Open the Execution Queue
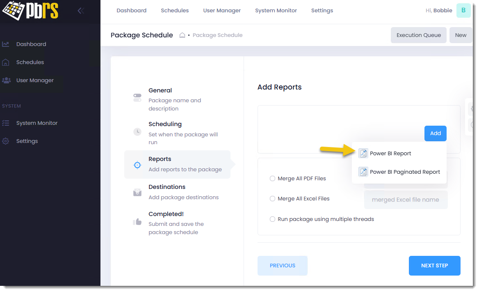The width and height of the screenshot is (479, 292). (x=418, y=35)
